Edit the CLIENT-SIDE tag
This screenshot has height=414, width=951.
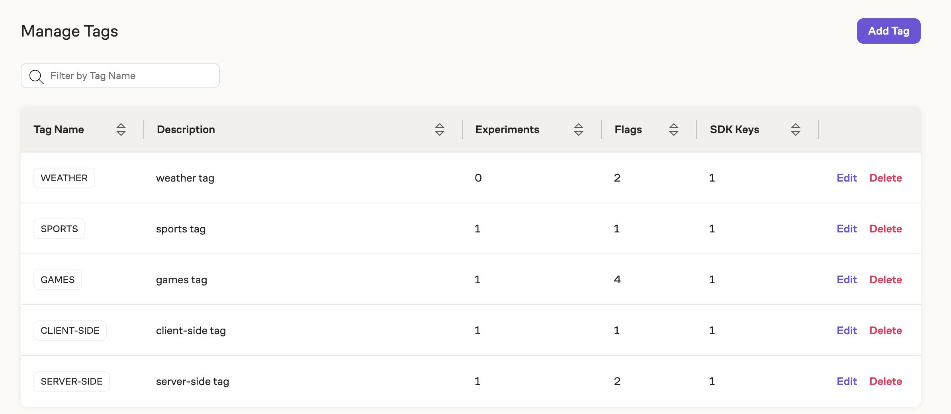pos(846,331)
